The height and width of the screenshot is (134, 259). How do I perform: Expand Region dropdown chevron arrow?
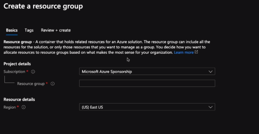click(x=210, y=107)
